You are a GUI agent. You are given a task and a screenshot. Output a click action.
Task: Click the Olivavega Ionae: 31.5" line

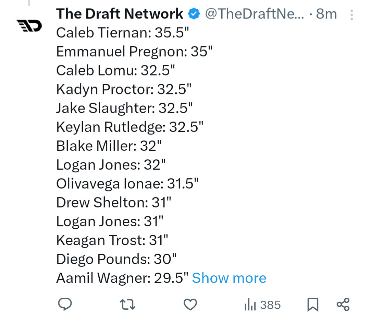(x=127, y=184)
